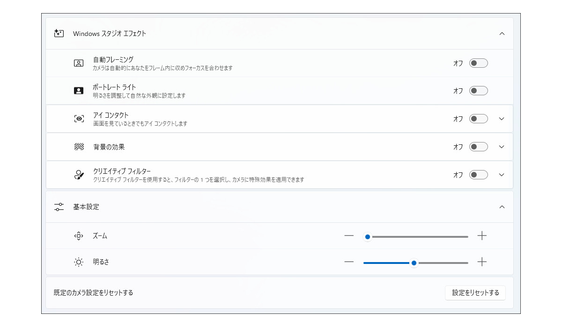Image resolution: width=562 pixels, height=327 pixels.
Task: Click the ズーム pan icon
Action: pyautogui.click(x=78, y=236)
